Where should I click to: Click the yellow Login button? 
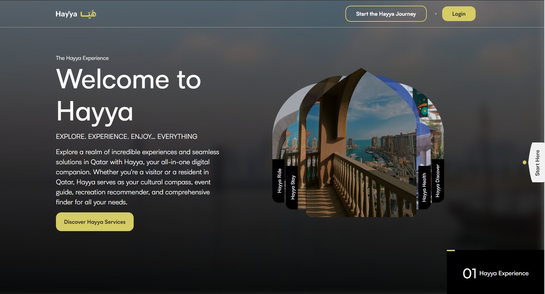(x=459, y=14)
